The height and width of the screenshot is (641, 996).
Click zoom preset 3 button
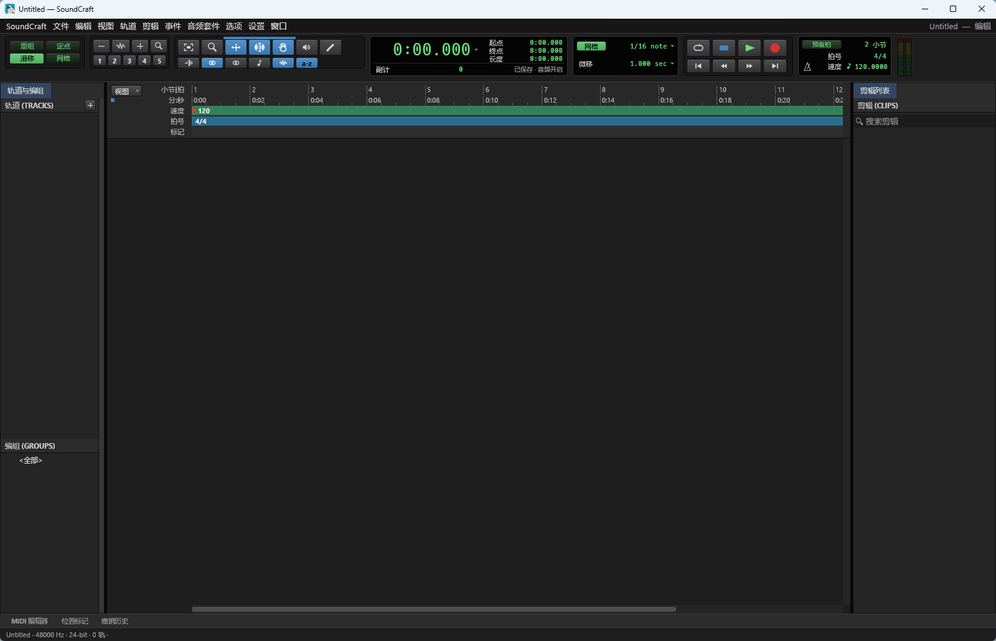129,61
